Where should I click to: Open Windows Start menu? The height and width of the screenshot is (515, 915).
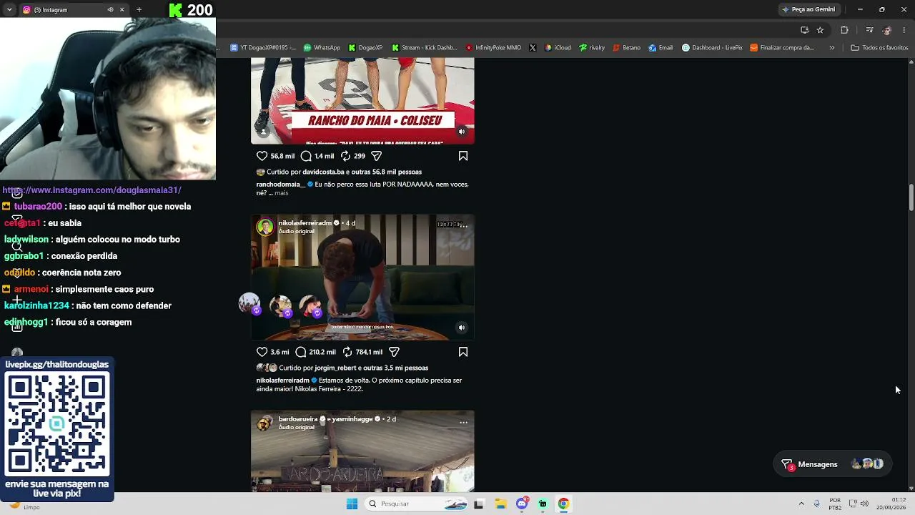point(352,504)
